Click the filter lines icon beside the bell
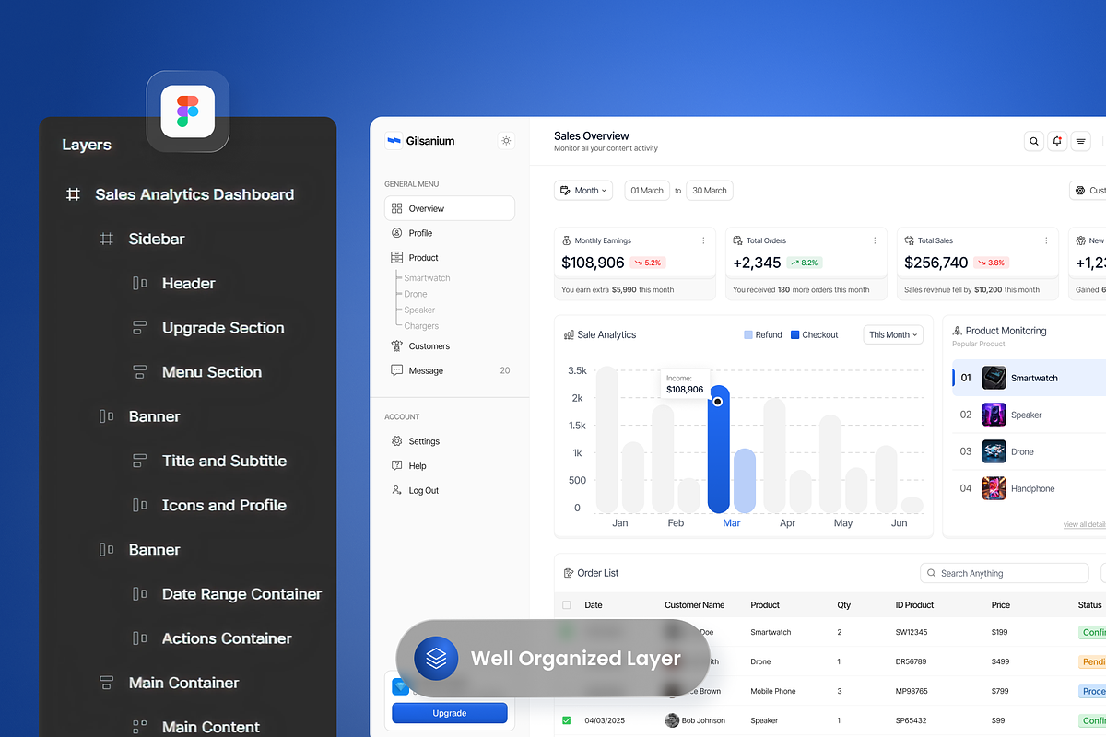This screenshot has height=737, width=1106. 1081,141
